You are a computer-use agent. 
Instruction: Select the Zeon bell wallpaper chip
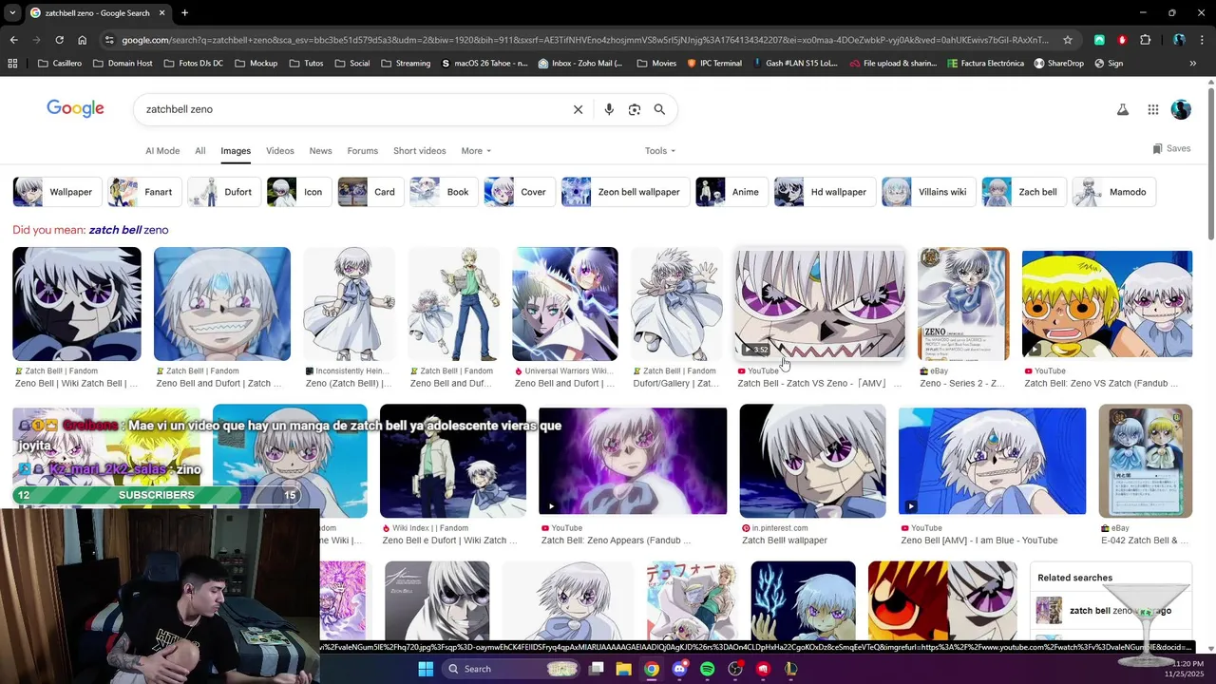(x=624, y=192)
